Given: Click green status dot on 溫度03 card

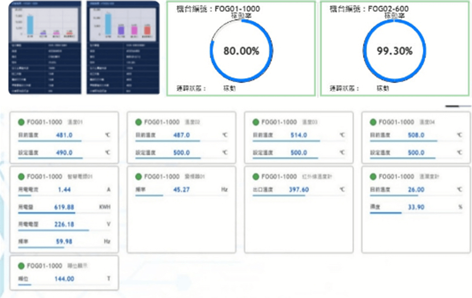Looking at the screenshot, I should (x=256, y=122).
